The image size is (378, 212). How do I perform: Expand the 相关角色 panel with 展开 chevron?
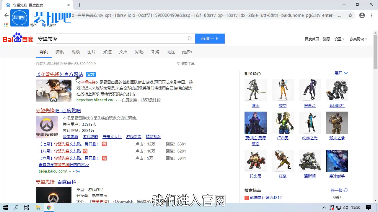[341, 73]
